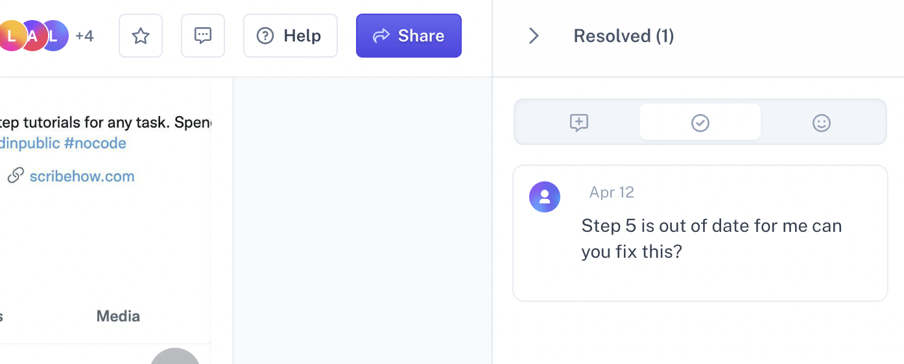The image size is (904, 364).
Task: Click the commenter's purple avatar icon
Action: click(x=545, y=197)
